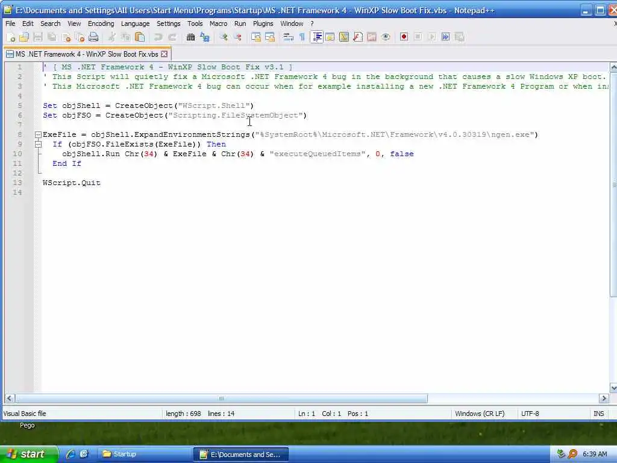This screenshot has width=617, height=463.
Task: Open the Search menu
Action: (51, 24)
